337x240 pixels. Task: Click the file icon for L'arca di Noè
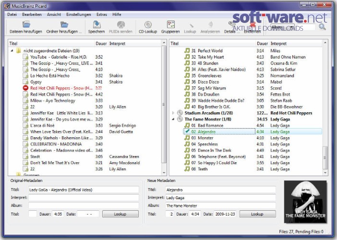point(25,125)
